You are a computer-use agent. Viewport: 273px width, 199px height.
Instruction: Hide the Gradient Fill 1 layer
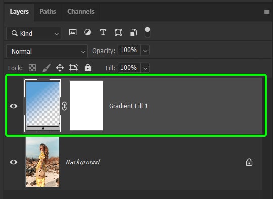pos(14,106)
